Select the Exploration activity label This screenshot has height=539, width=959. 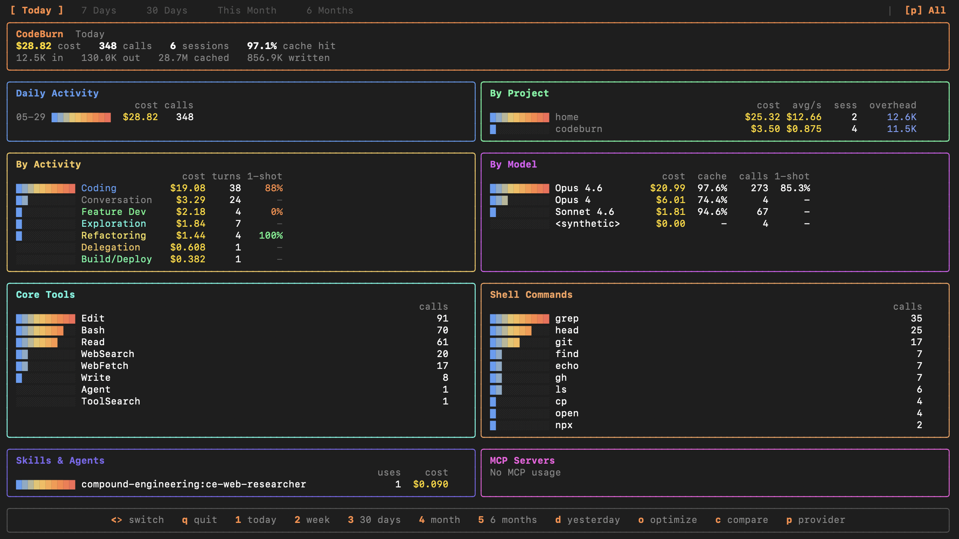tap(113, 223)
